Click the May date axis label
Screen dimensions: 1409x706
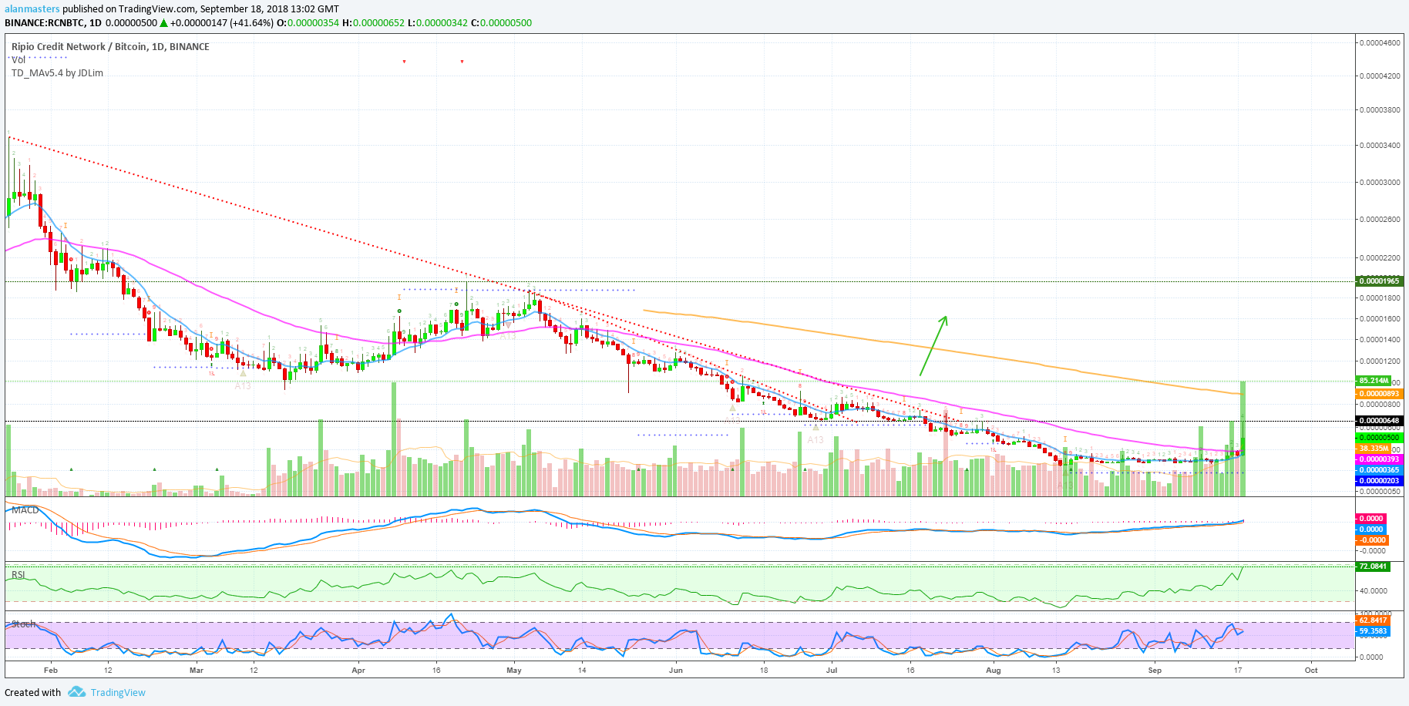click(x=514, y=671)
